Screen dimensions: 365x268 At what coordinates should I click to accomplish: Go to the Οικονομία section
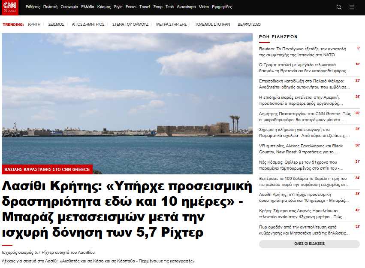click(69, 7)
